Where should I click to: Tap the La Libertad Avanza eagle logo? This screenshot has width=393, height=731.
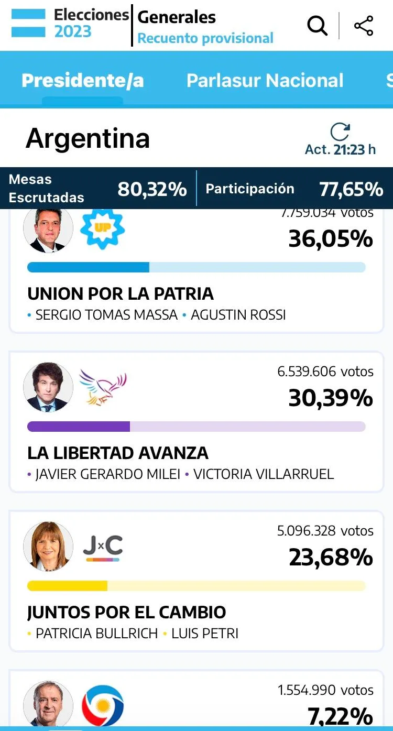pyautogui.click(x=103, y=388)
